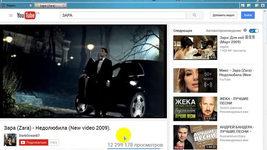Click the АНДРЕЙ БАНДЕРА video thumbnail
The image size is (267, 150).
point(195,137)
